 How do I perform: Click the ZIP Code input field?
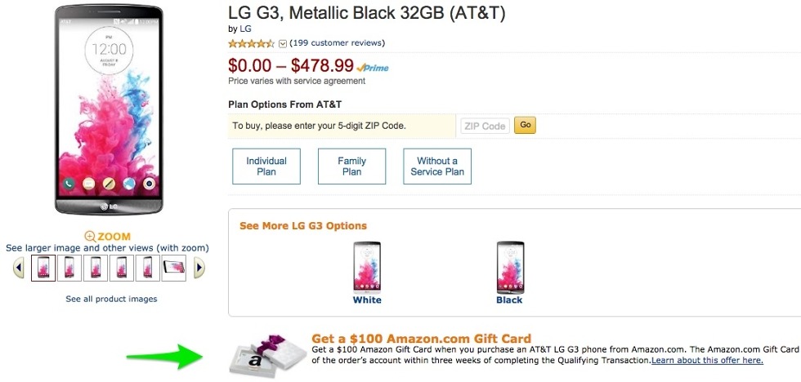click(485, 127)
